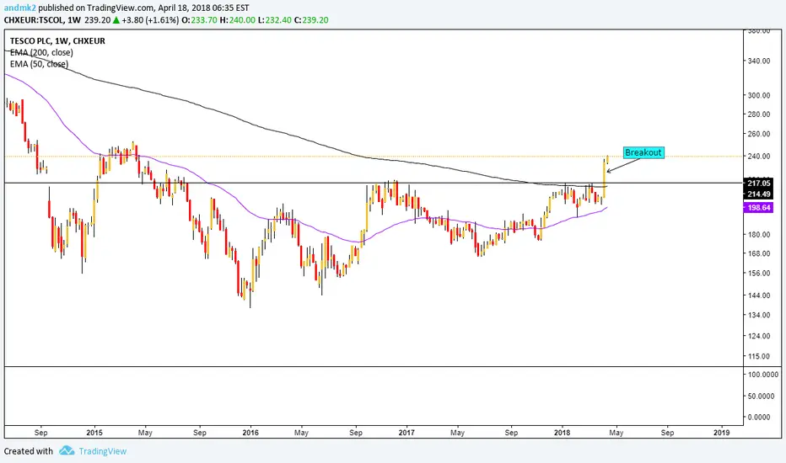Screen dimensions: 786x463
Task: Click the 300.00 price axis label
Action: pyautogui.click(x=759, y=96)
